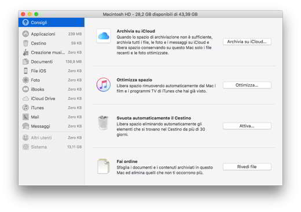
Task: Open the Mail stamp icon
Action: click(x=25, y=117)
